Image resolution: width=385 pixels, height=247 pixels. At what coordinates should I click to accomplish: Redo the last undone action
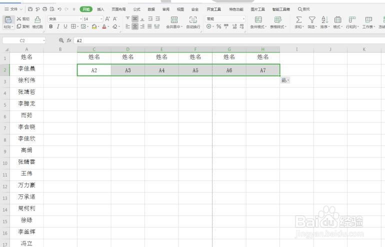(x=66, y=9)
